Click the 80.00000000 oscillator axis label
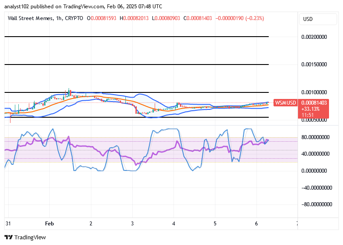The width and height of the screenshot is (343, 245). 315,137
